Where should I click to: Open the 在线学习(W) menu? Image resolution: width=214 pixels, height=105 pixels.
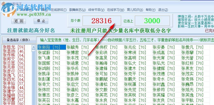pos(116,10)
